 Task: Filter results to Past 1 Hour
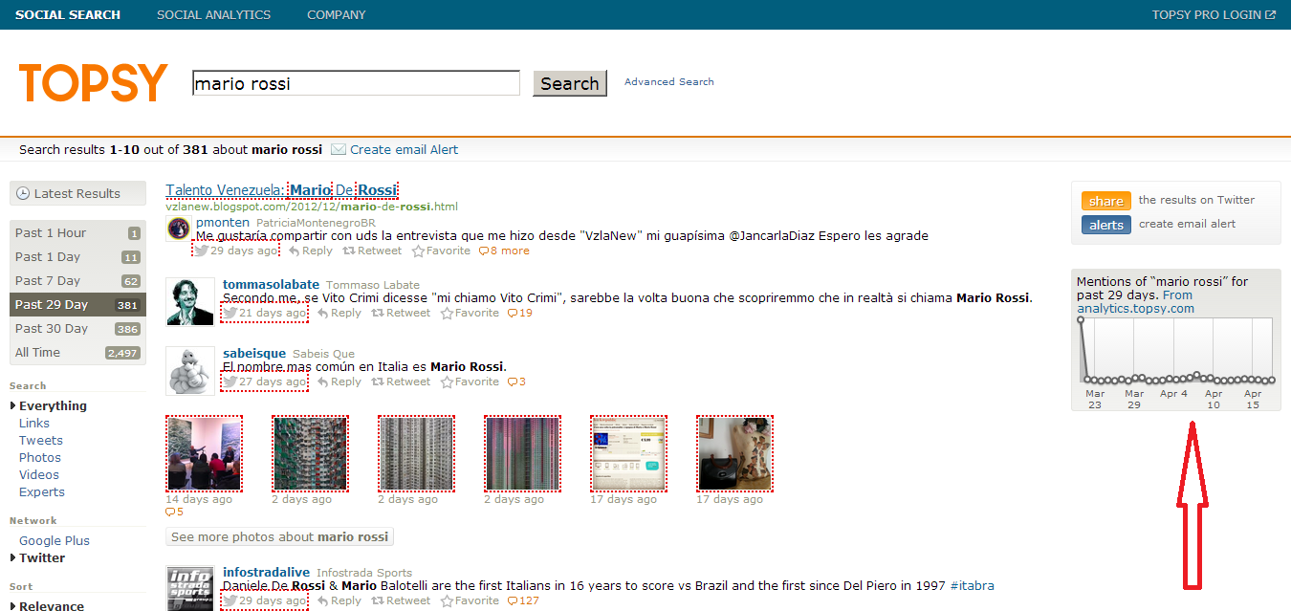77,232
